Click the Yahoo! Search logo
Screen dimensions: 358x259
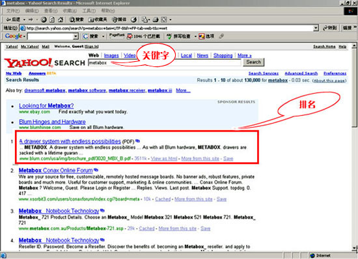[44, 62]
